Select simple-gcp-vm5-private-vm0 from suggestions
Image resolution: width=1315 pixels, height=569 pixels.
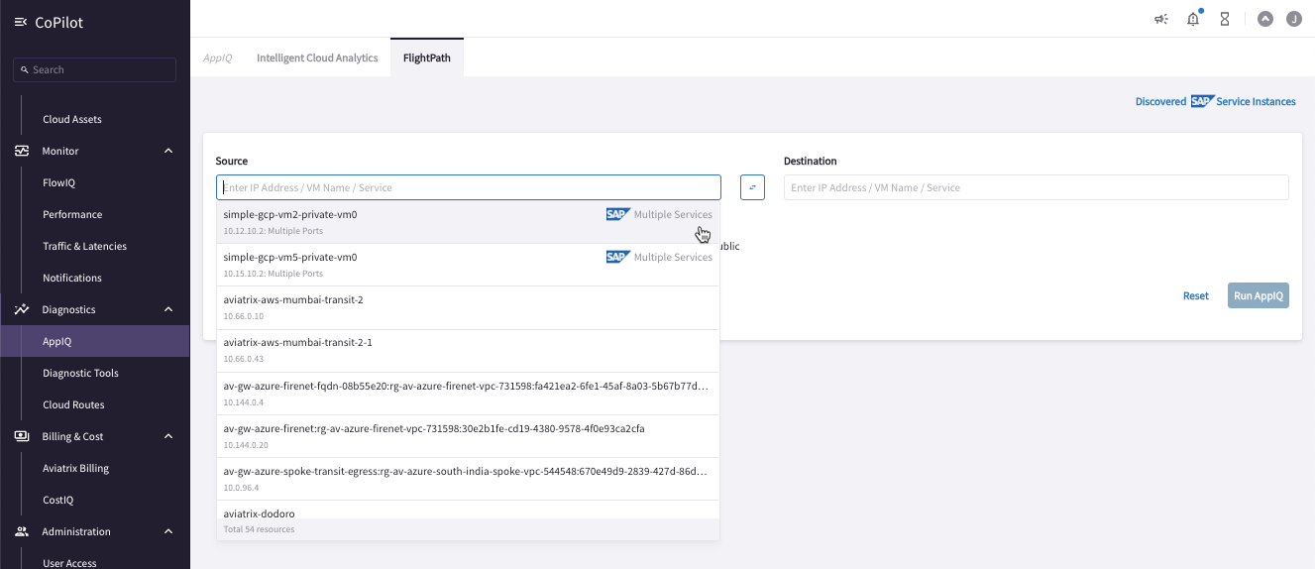pyautogui.click(x=468, y=265)
